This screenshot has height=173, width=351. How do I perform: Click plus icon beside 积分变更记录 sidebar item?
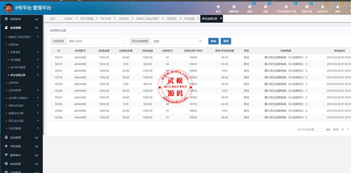(38, 75)
